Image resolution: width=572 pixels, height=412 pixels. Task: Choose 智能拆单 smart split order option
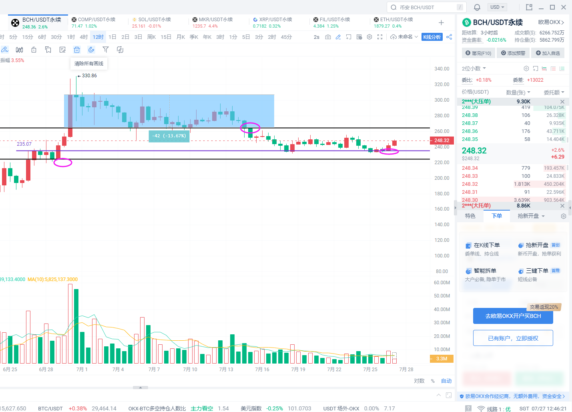click(x=485, y=275)
